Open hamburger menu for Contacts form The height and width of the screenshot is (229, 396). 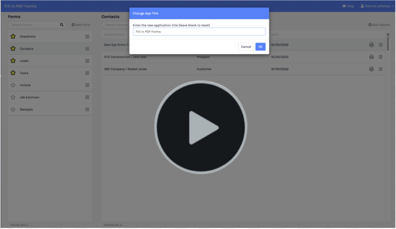click(87, 49)
